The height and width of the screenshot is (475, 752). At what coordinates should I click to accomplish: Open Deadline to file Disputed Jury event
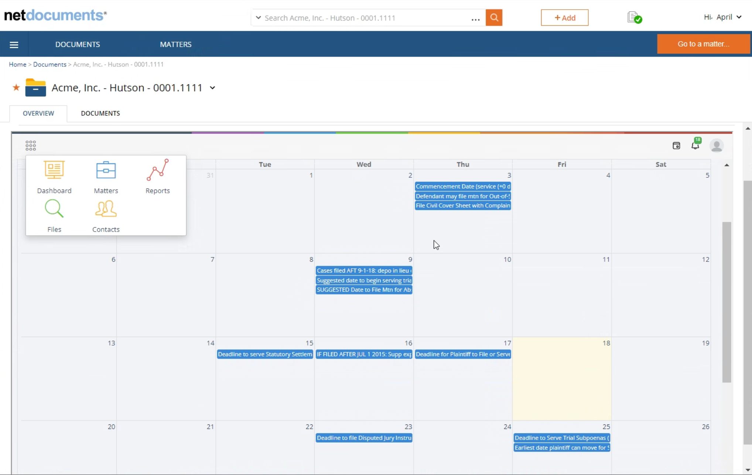[x=364, y=438]
